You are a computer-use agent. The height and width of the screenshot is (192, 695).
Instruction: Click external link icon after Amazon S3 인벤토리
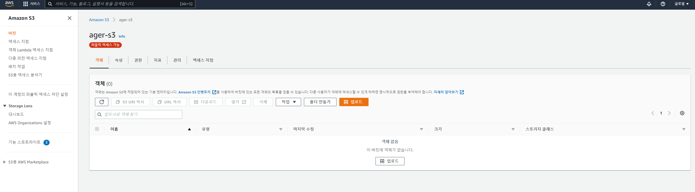214,92
